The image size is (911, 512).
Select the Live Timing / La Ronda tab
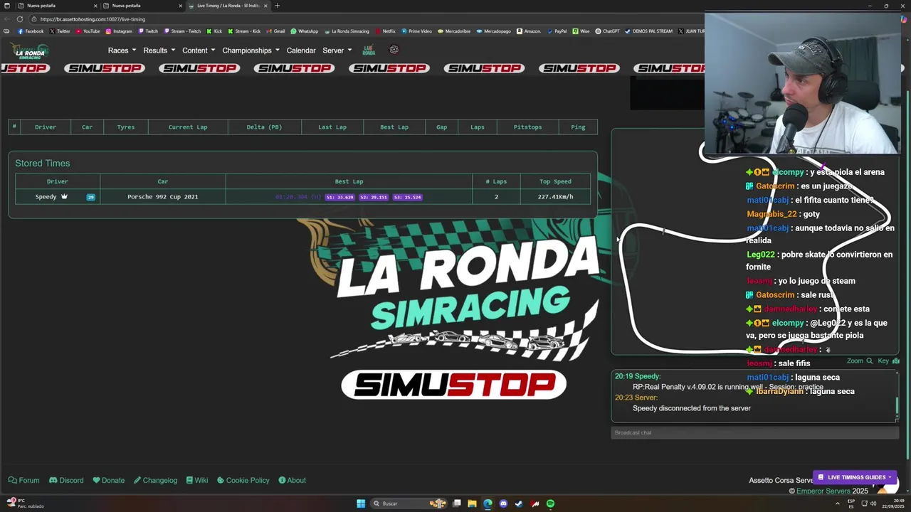tap(228, 6)
